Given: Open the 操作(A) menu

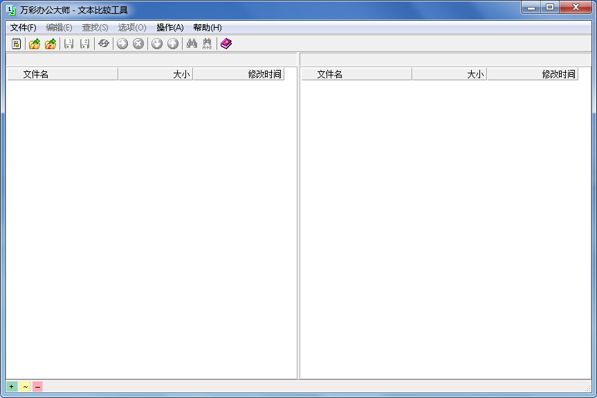Looking at the screenshot, I should coord(169,28).
